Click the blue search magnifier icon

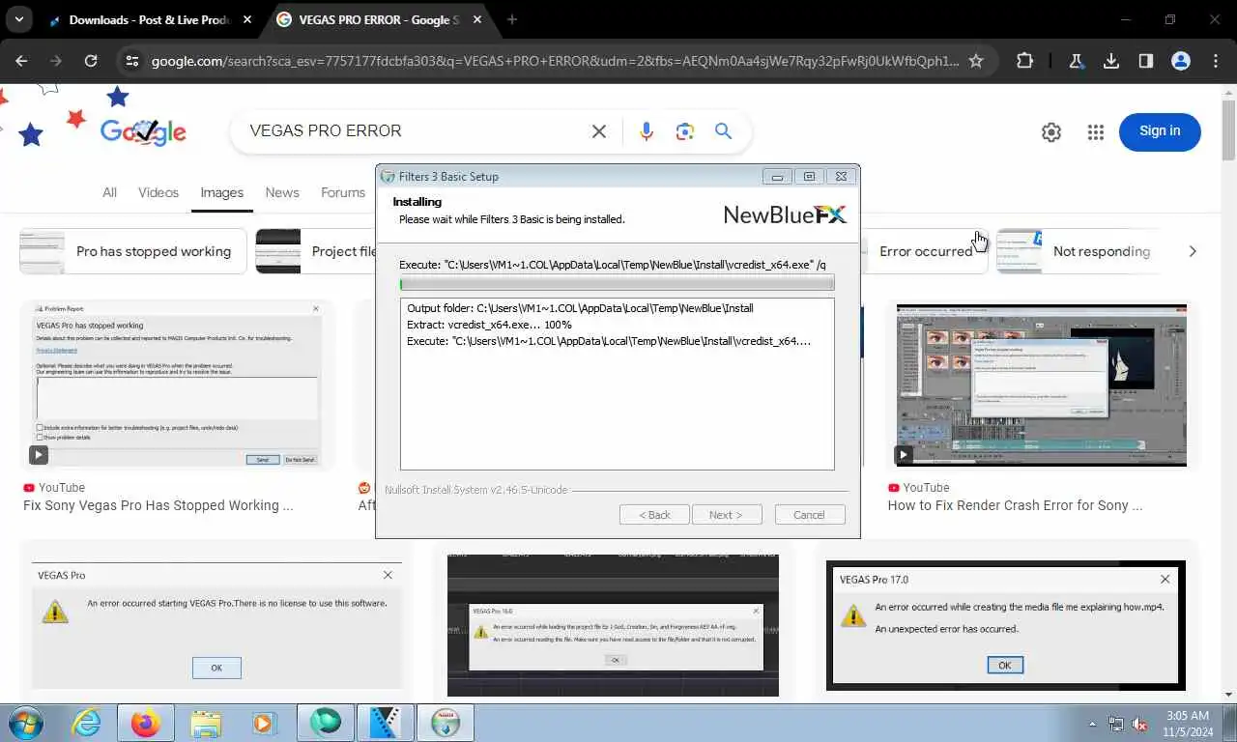[723, 131]
